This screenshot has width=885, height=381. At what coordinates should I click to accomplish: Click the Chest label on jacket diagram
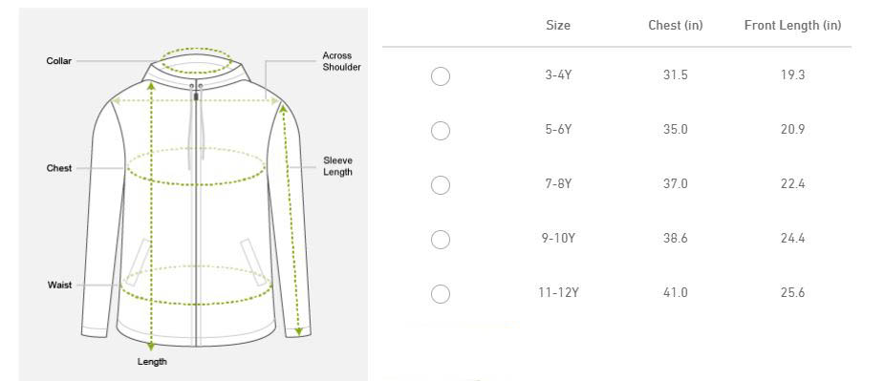coord(59,168)
